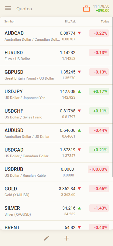
Task: Open the orange briefcase account icon
Action: pyautogui.click(x=87, y=9)
